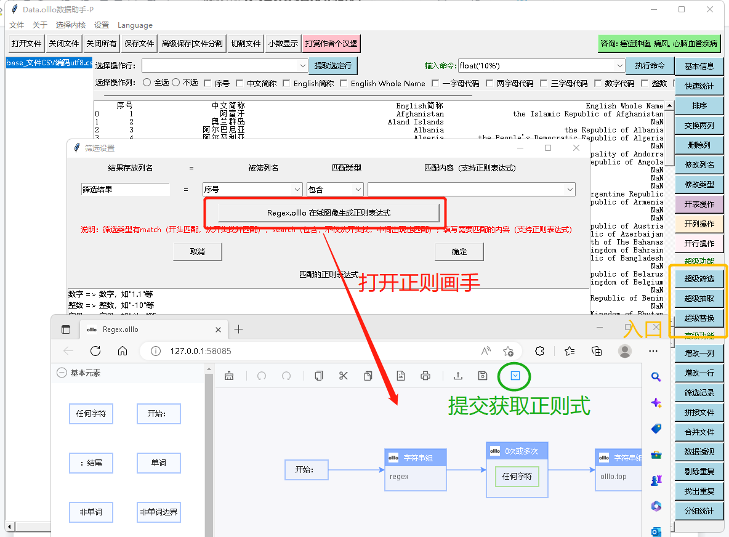The height and width of the screenshot is (537, 729).
Task: Click the 超级筛选 button
Action: click(x=699, y=279)
